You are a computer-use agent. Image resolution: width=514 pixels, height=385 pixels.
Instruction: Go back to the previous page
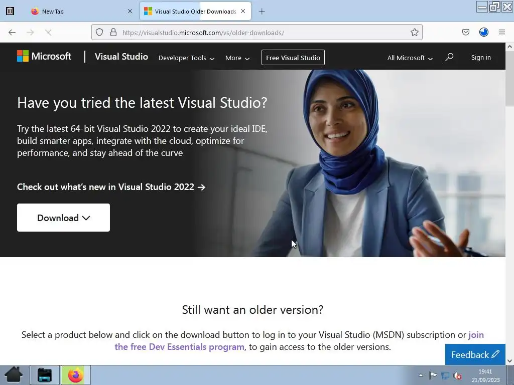[12, 32]
